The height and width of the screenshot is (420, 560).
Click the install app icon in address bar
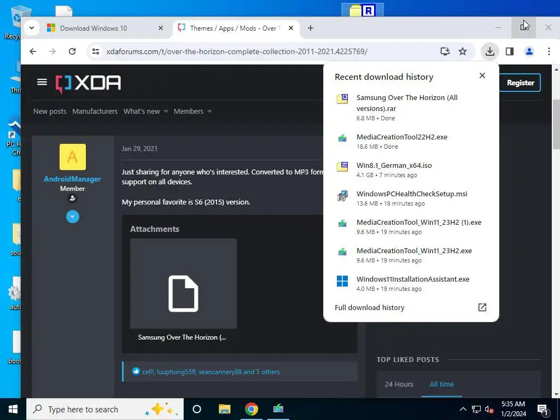pyautogui.click(x=445, y=51)
